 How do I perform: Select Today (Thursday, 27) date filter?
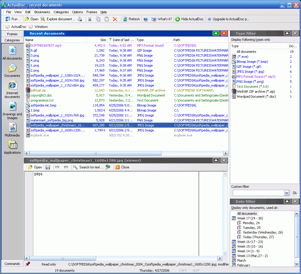point(258,237)
